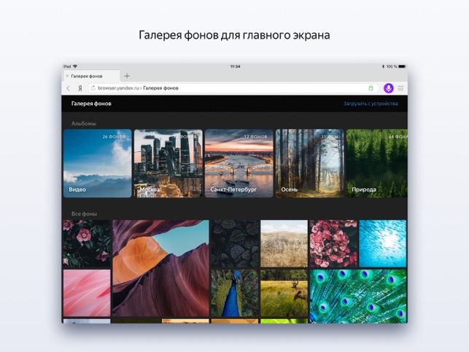Screen dimensions: 469x352
Task: Open the Санкт-Петербург album
Action: coord(239,164)
